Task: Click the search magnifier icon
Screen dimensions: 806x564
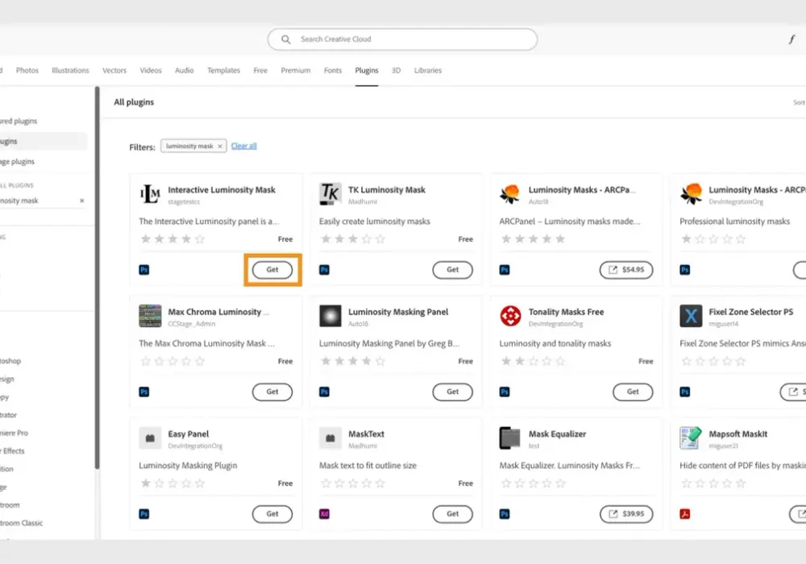Action: coord(286,39)
